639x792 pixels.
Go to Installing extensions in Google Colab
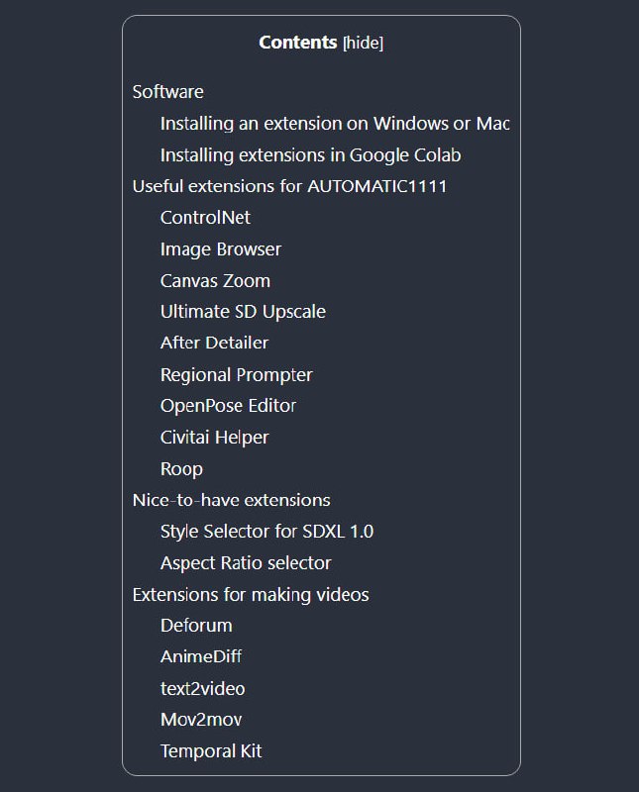click(310, 155)
